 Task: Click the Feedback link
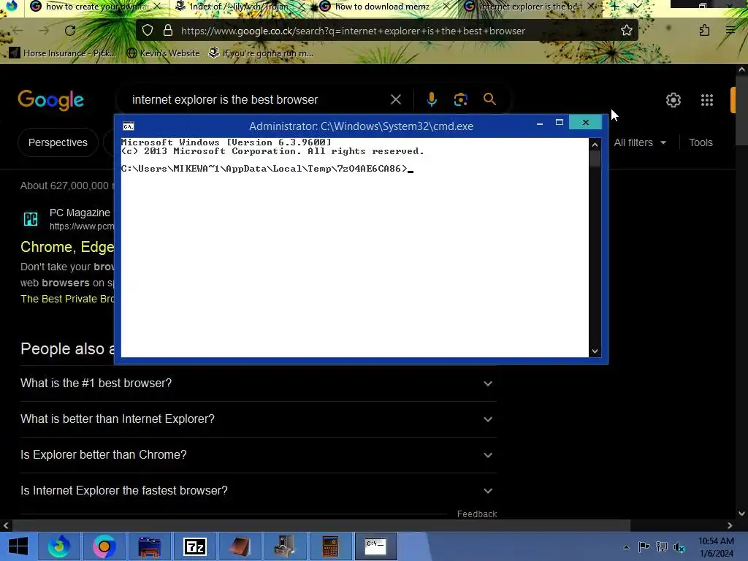[477, 514]
